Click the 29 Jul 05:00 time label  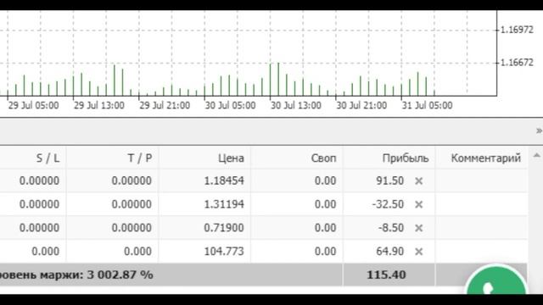[x=33, y=105]
